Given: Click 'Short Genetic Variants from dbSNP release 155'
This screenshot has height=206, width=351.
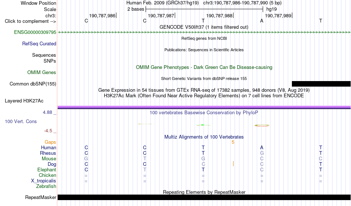Looking at the screenshot, I should (204, 79).
